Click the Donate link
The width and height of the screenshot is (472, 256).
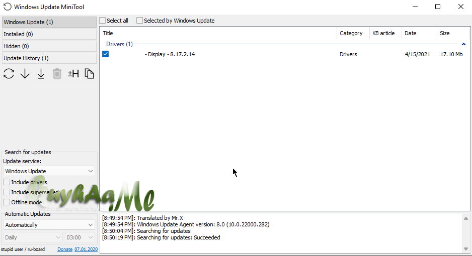(x=65, y=249)
